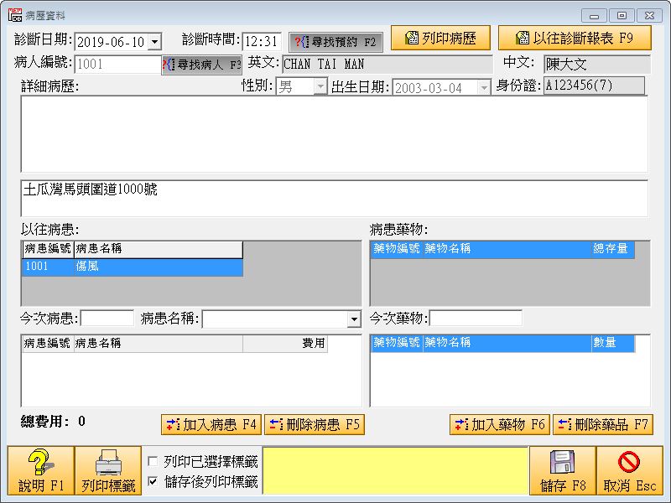Click 列印病歷 to print medical record
671x503 pixels.
(x=440, y=38)
